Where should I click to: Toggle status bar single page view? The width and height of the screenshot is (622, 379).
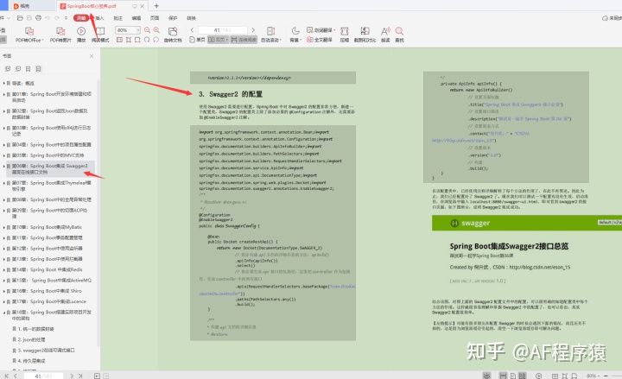[513, 376]
